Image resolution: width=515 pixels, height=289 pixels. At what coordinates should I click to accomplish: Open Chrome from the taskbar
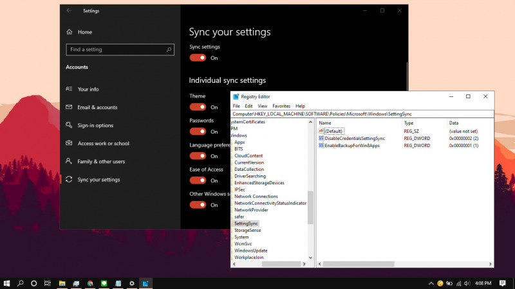coord(90,283)
